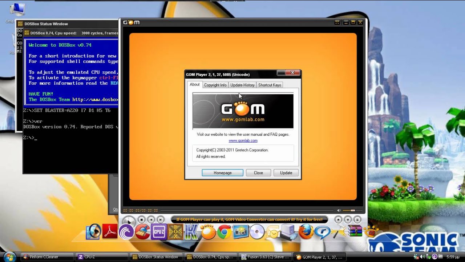Click the Update button
Image resolution: width=465 pixels, height=262 pixels.
[x=286, y=173]
